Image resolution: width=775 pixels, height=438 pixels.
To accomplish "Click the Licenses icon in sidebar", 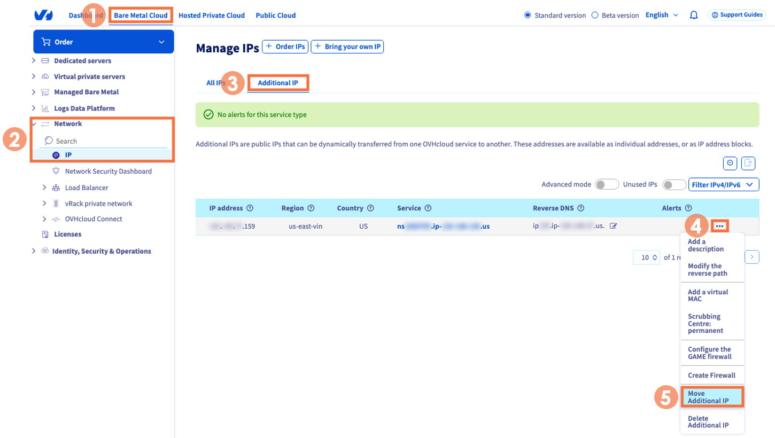I will (45, 234).
